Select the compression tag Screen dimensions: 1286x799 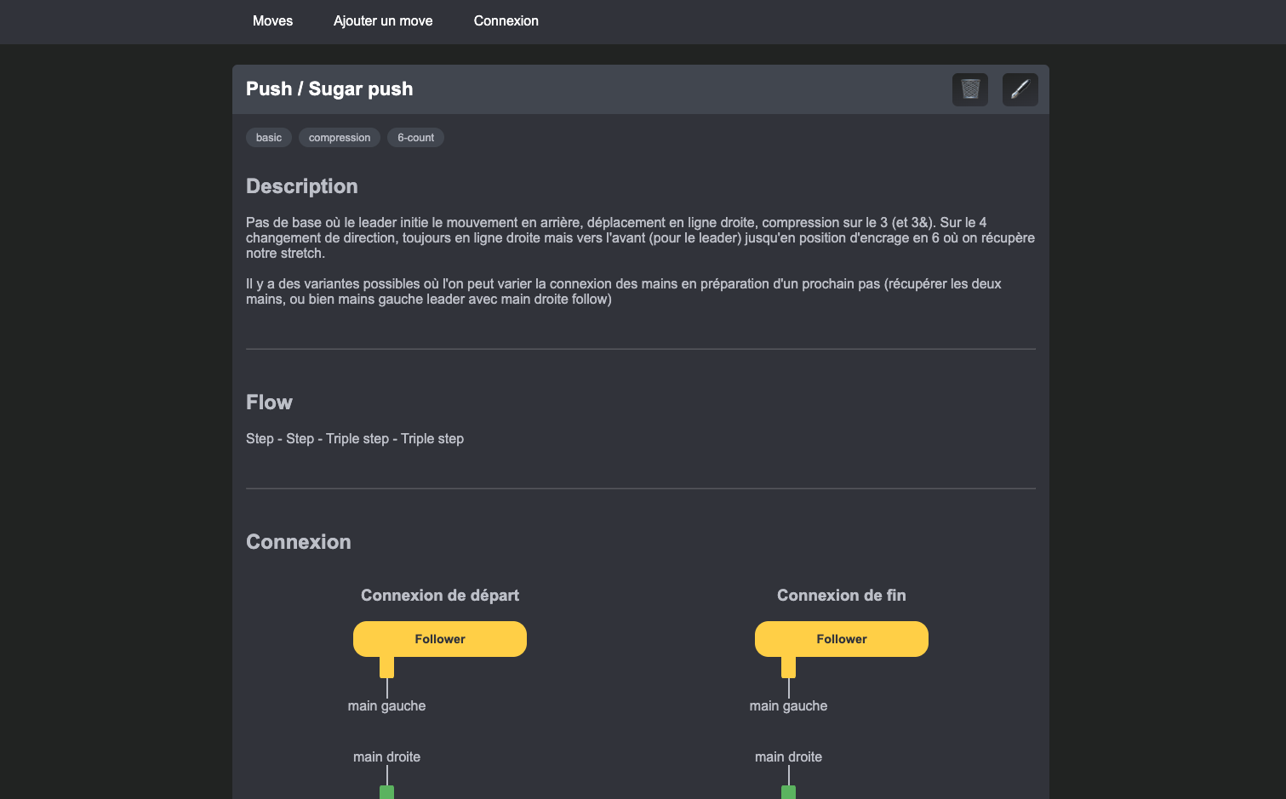click(x=340, y=138)
